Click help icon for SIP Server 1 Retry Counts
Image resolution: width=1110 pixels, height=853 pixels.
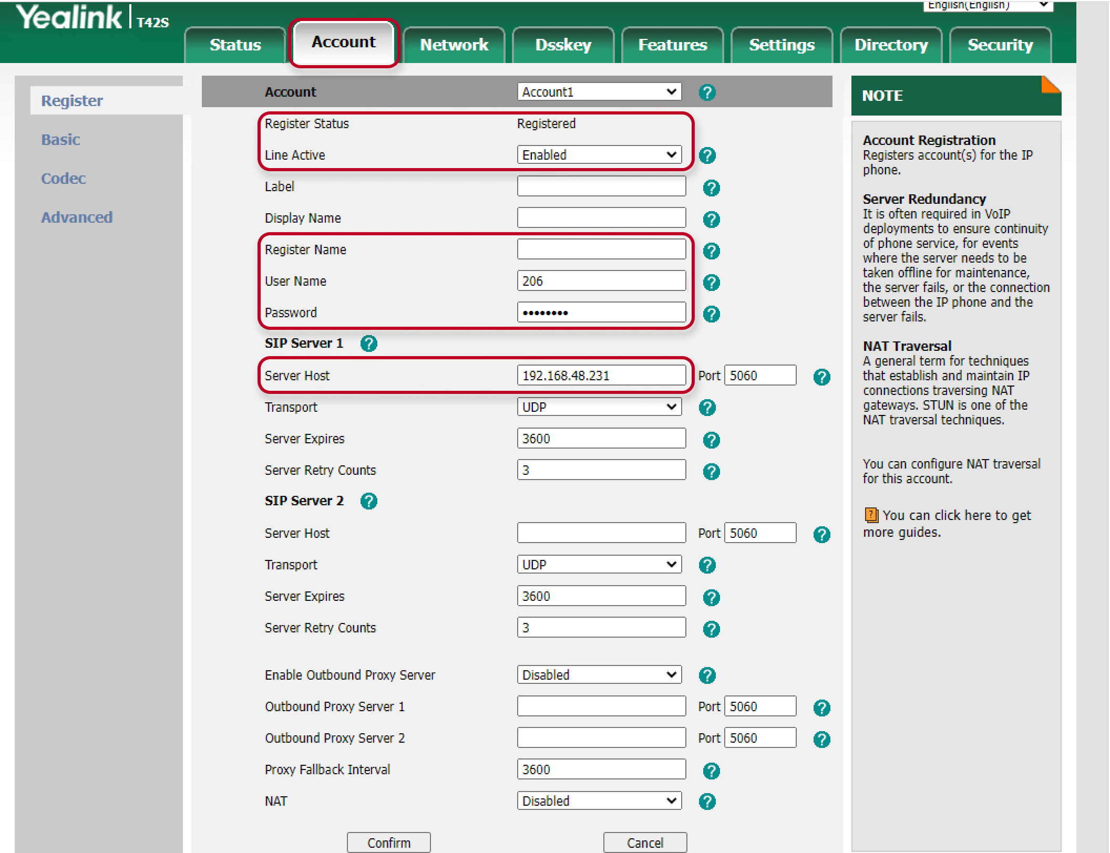pyautogui.click(x=711, y=472)
